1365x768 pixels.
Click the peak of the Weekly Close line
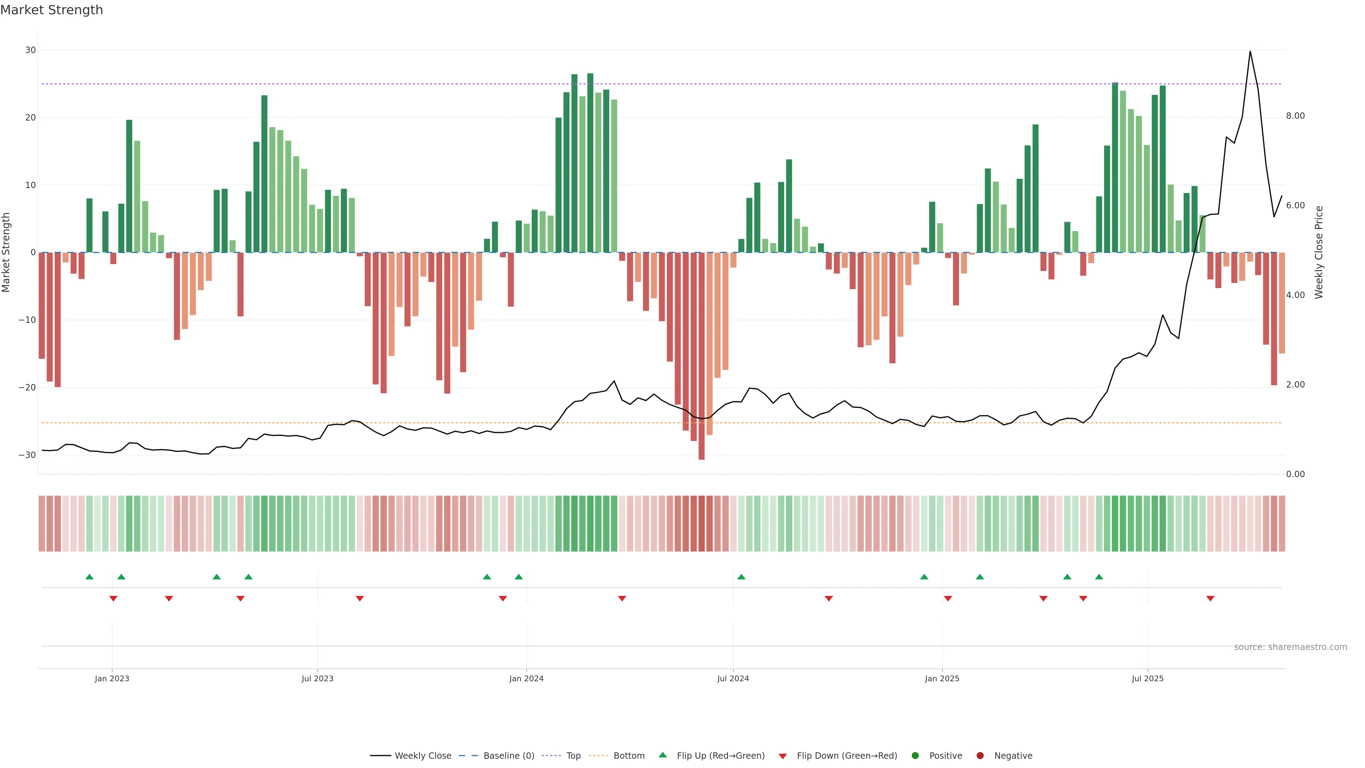coord(1250,52)
